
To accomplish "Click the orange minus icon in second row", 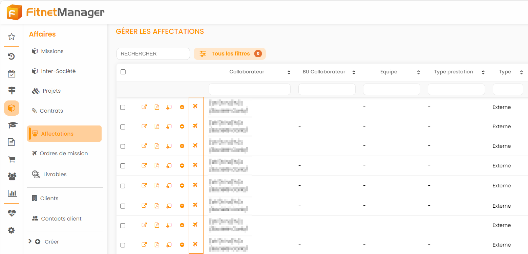I will point(182,126).
